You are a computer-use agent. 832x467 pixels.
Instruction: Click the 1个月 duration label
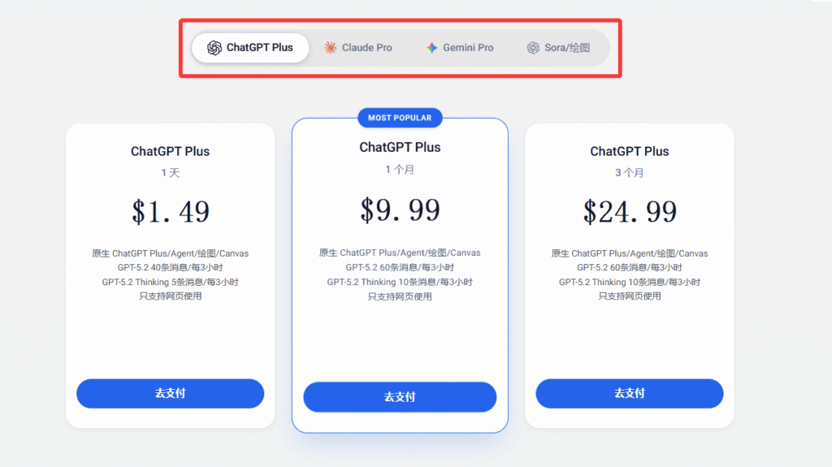[x=400, y=170]
